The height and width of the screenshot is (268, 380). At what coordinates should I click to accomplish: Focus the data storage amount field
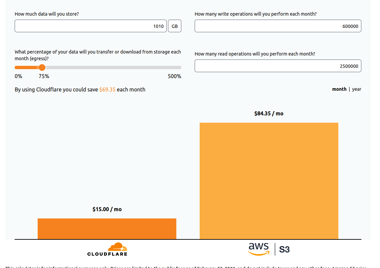pos(91,26)
